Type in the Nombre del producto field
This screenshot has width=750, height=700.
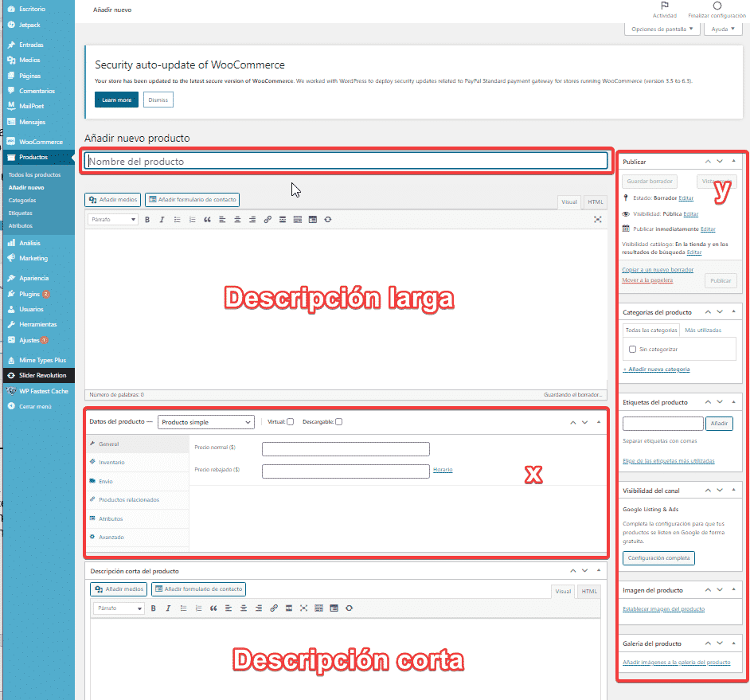pyautogui.click(x=346, y=159)
